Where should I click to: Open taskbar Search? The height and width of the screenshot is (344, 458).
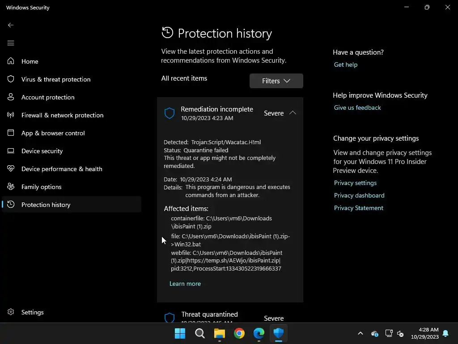[200, 333]
